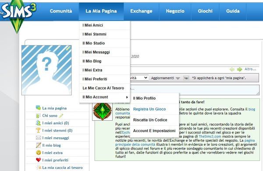Click the green plumbob badge thumbnail
263x171 pixels.
(x=102, y=111)
